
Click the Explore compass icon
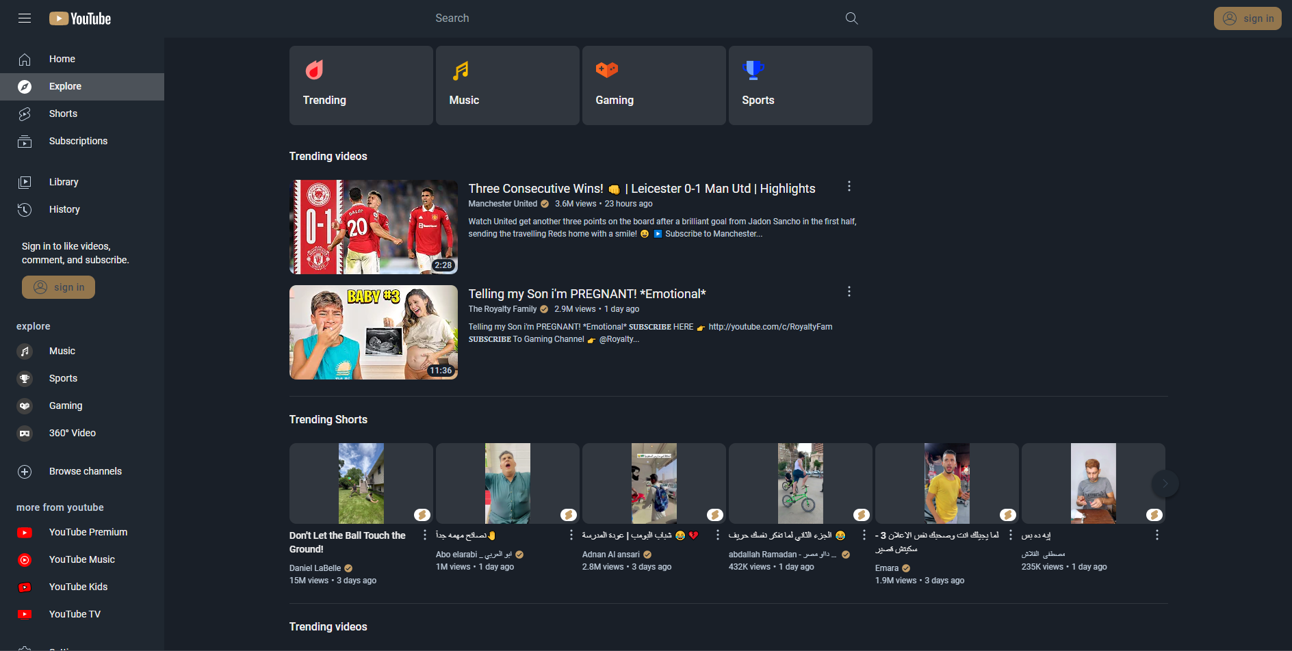tap(25, 87)
